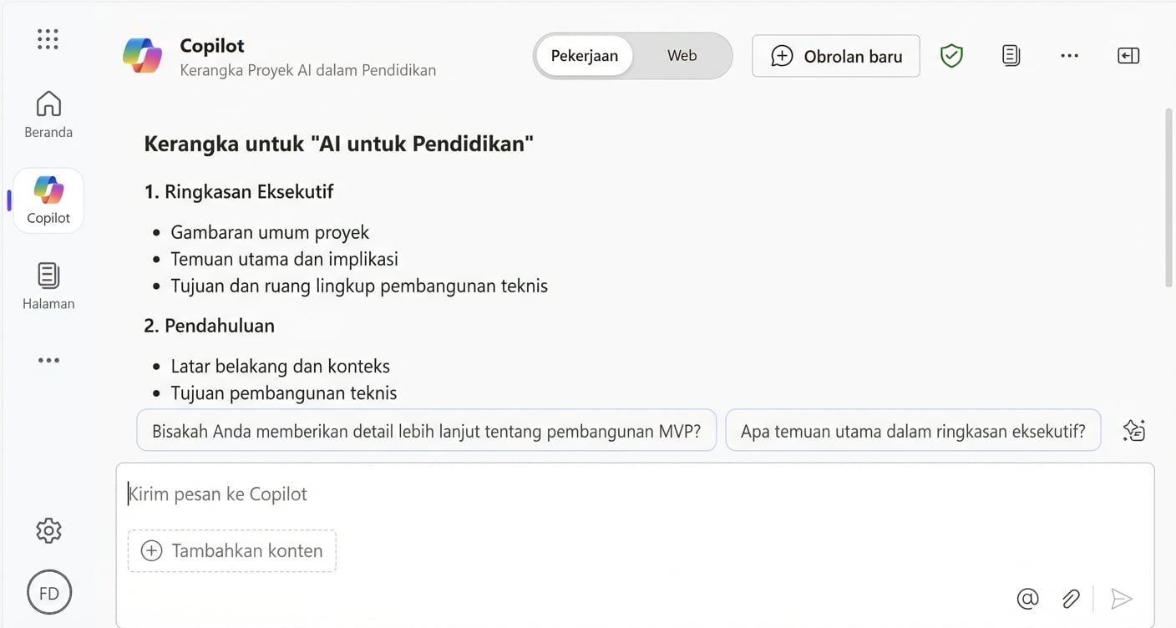Screen dimensions: 1176x628
Task: Select the Pekerjaan mode
Action: pyautogui.click(x=585, y=55)
